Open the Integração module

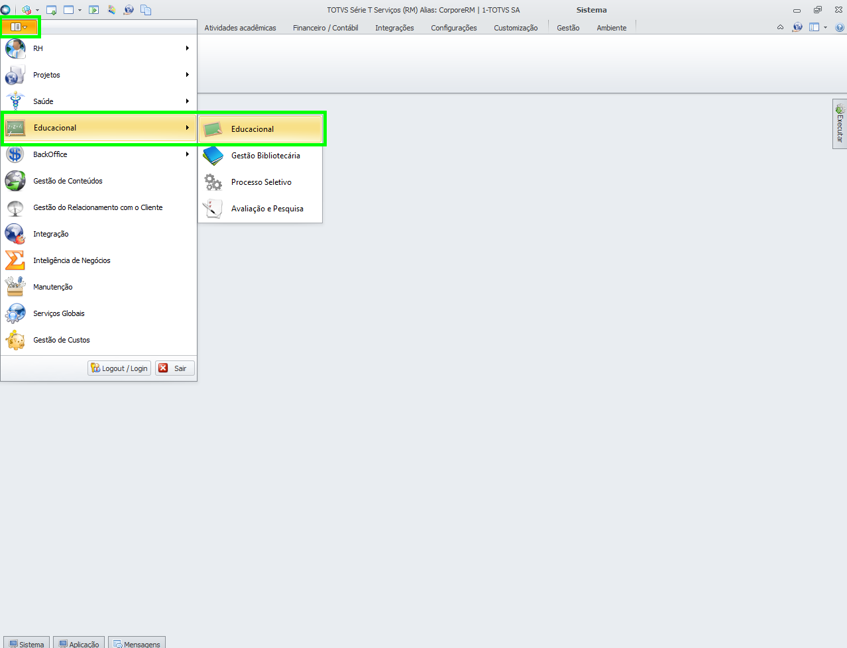[x=99, y=234]
